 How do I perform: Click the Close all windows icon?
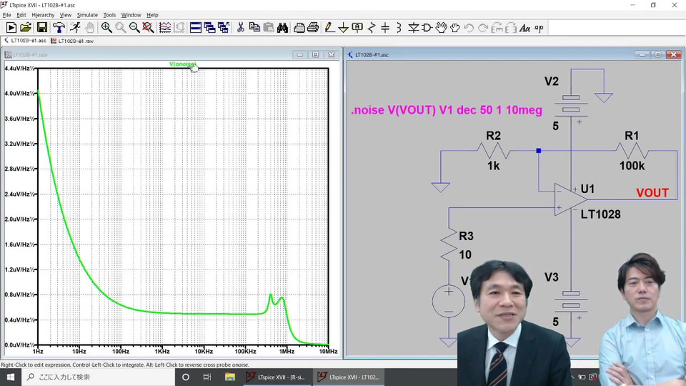[224, 28]
